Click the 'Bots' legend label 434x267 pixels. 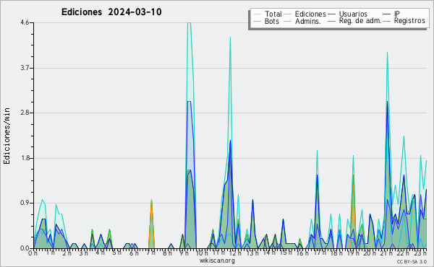[271, 21]
